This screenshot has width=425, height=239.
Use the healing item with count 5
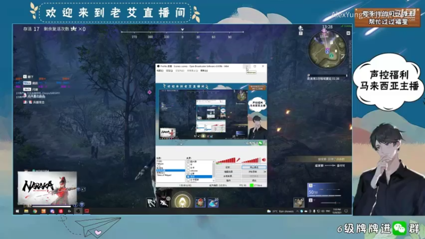(200, 202)
